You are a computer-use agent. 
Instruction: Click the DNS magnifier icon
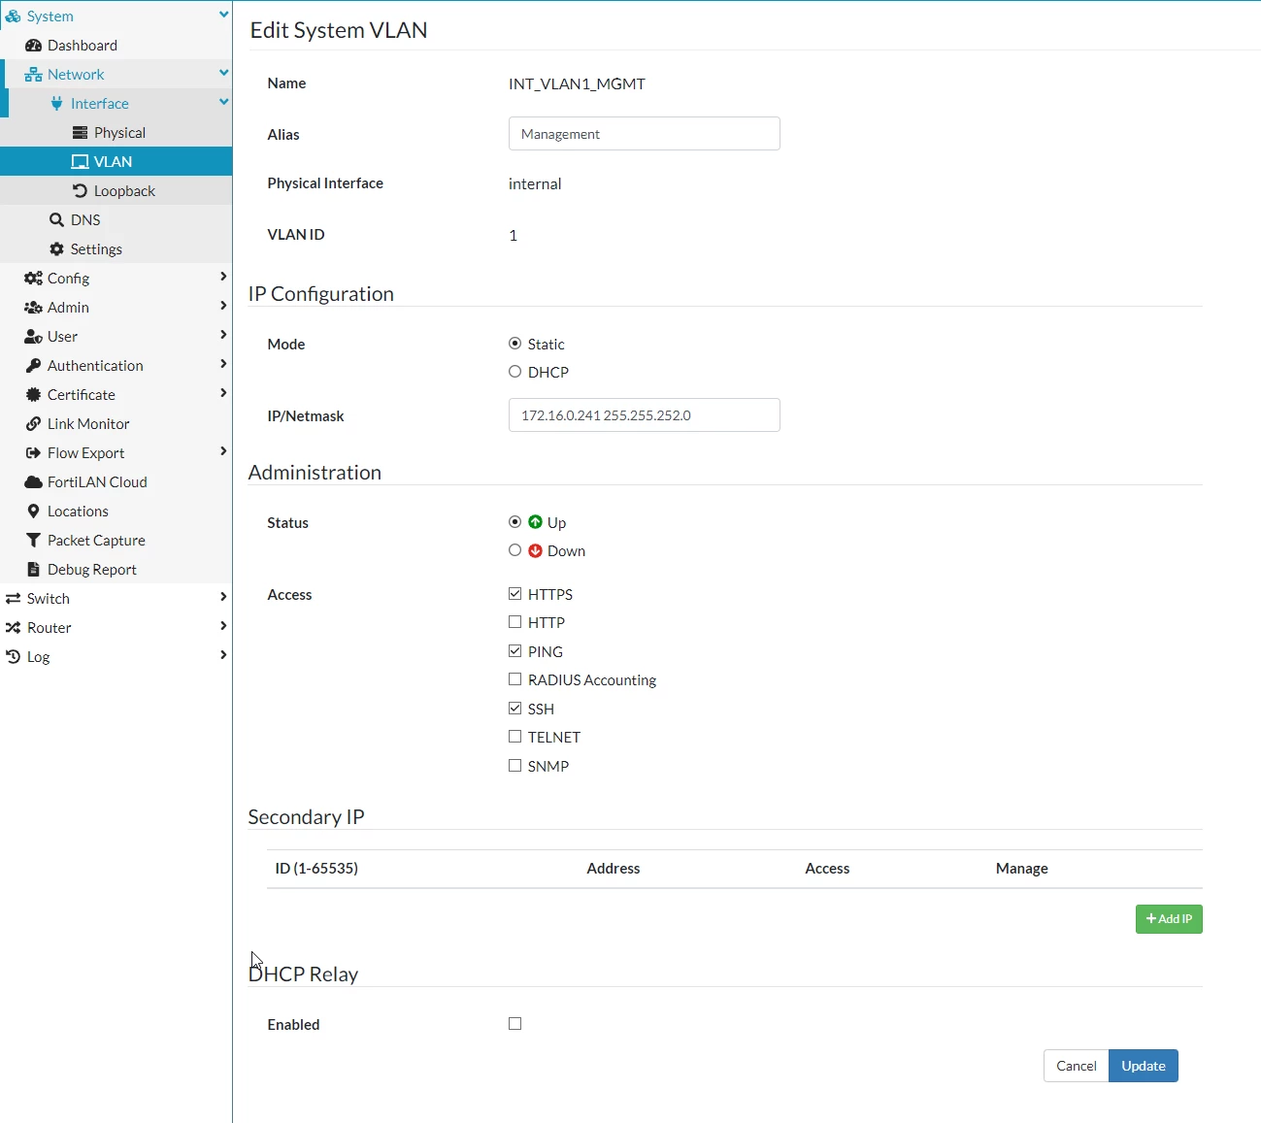click(x=56, y=220)
